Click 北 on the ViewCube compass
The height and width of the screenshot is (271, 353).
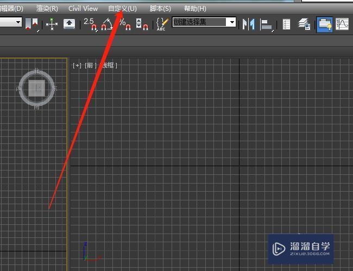click(x=37, y=71)
